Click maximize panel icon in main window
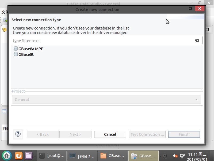This screenshot has width=214, height=161. (x=208, y=30)
